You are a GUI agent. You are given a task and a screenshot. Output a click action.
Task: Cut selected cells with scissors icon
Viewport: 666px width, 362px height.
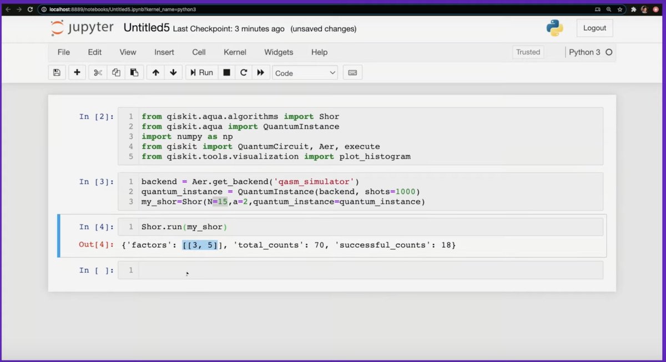(98, 73)
